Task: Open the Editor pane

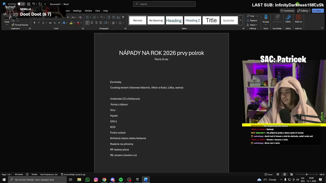Action: click(288, 19)
